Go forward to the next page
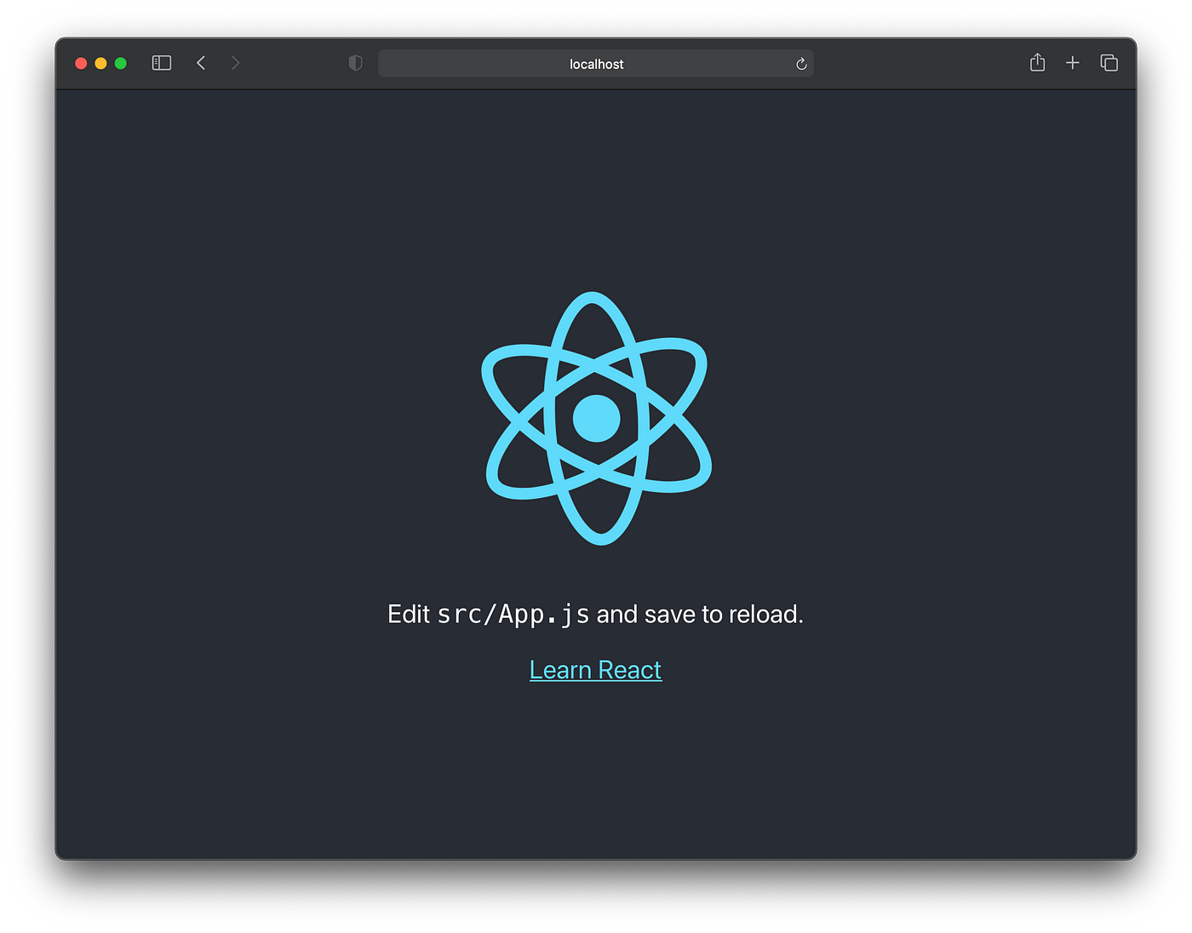1192x933 pixels. pos(236,63)
